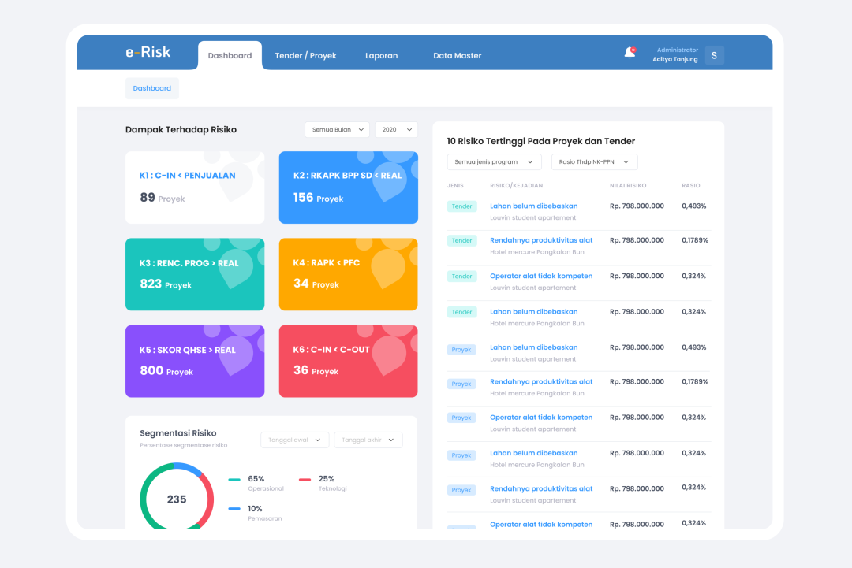Viewport: 852px width, 568px height.
Task: Click the notification bell icon
Action: 630,53
